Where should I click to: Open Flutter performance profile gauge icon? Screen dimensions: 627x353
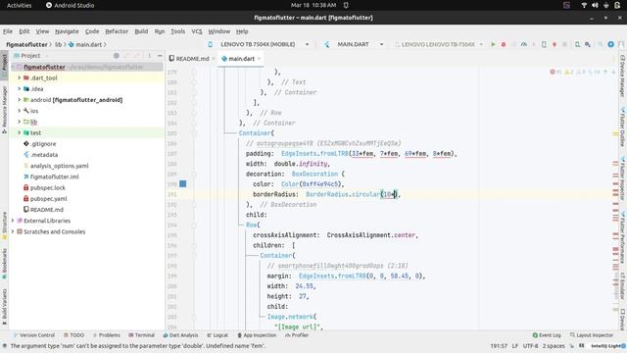point(524,44)
